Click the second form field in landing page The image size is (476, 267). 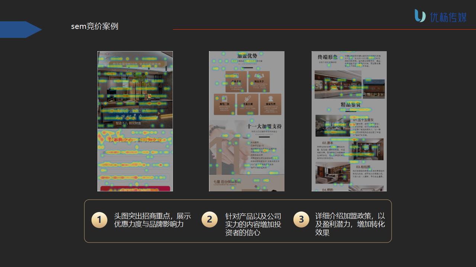tap(135, 165)
